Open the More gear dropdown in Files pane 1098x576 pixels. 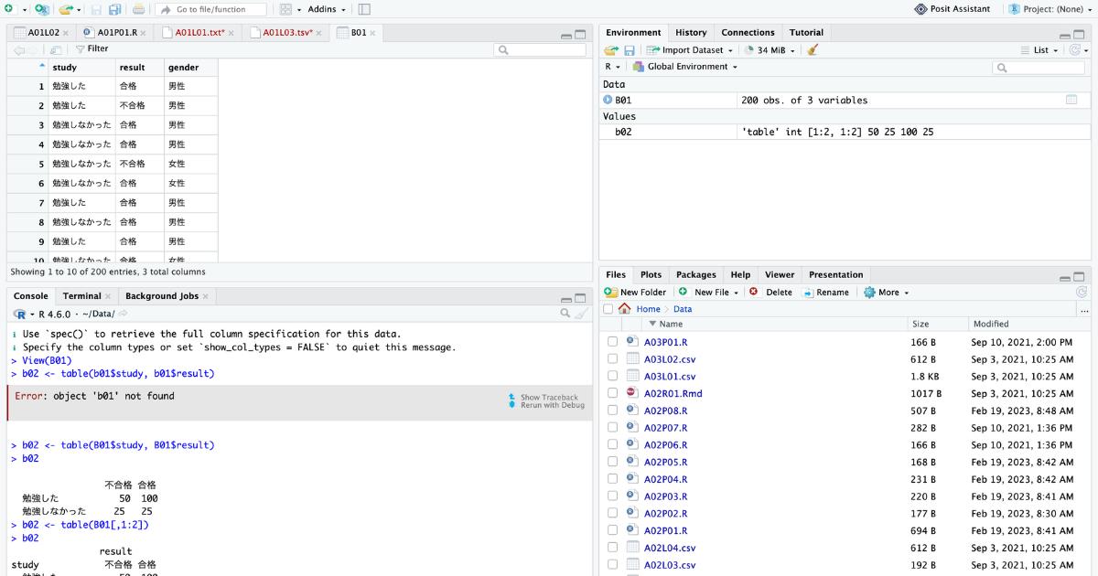click(887, 293)
